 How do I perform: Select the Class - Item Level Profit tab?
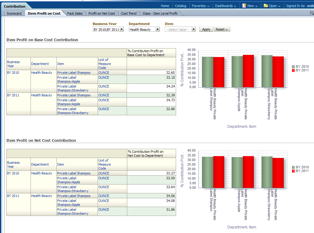pyautogui.click(x=160, y=13)
